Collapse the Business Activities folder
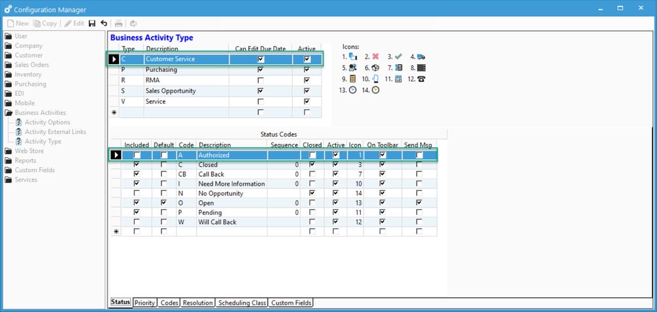Image resolution: width=657 pixels, height=312 pixels. pos(8,113)
